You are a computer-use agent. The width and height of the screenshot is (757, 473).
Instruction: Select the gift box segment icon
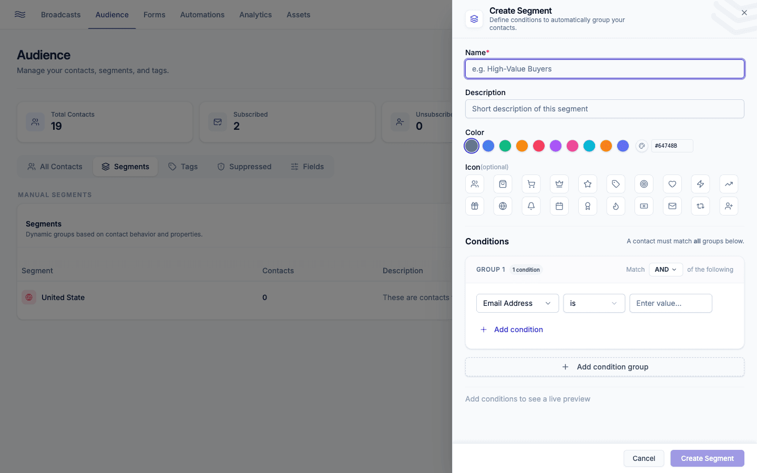point(475,206)
